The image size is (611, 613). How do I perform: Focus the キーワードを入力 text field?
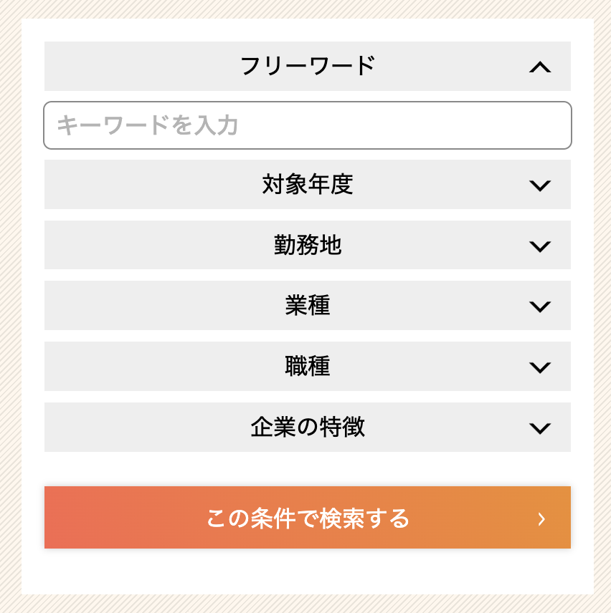click(x=307, y=125)
